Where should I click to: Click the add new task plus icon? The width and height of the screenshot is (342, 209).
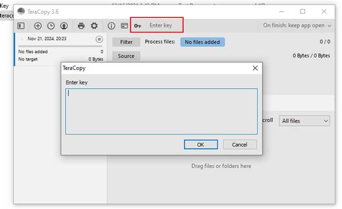point(38,26)
